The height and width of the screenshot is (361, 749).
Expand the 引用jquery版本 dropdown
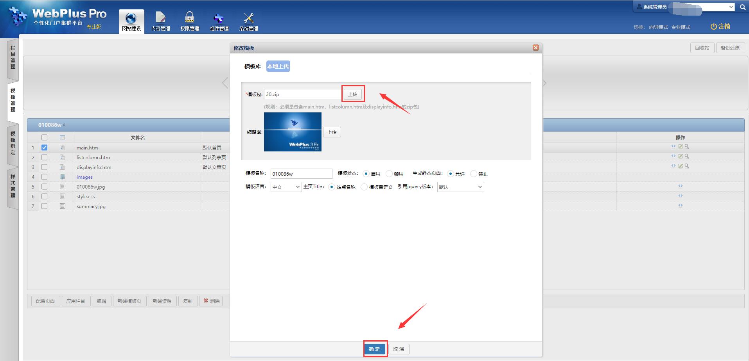pos(460,187)
